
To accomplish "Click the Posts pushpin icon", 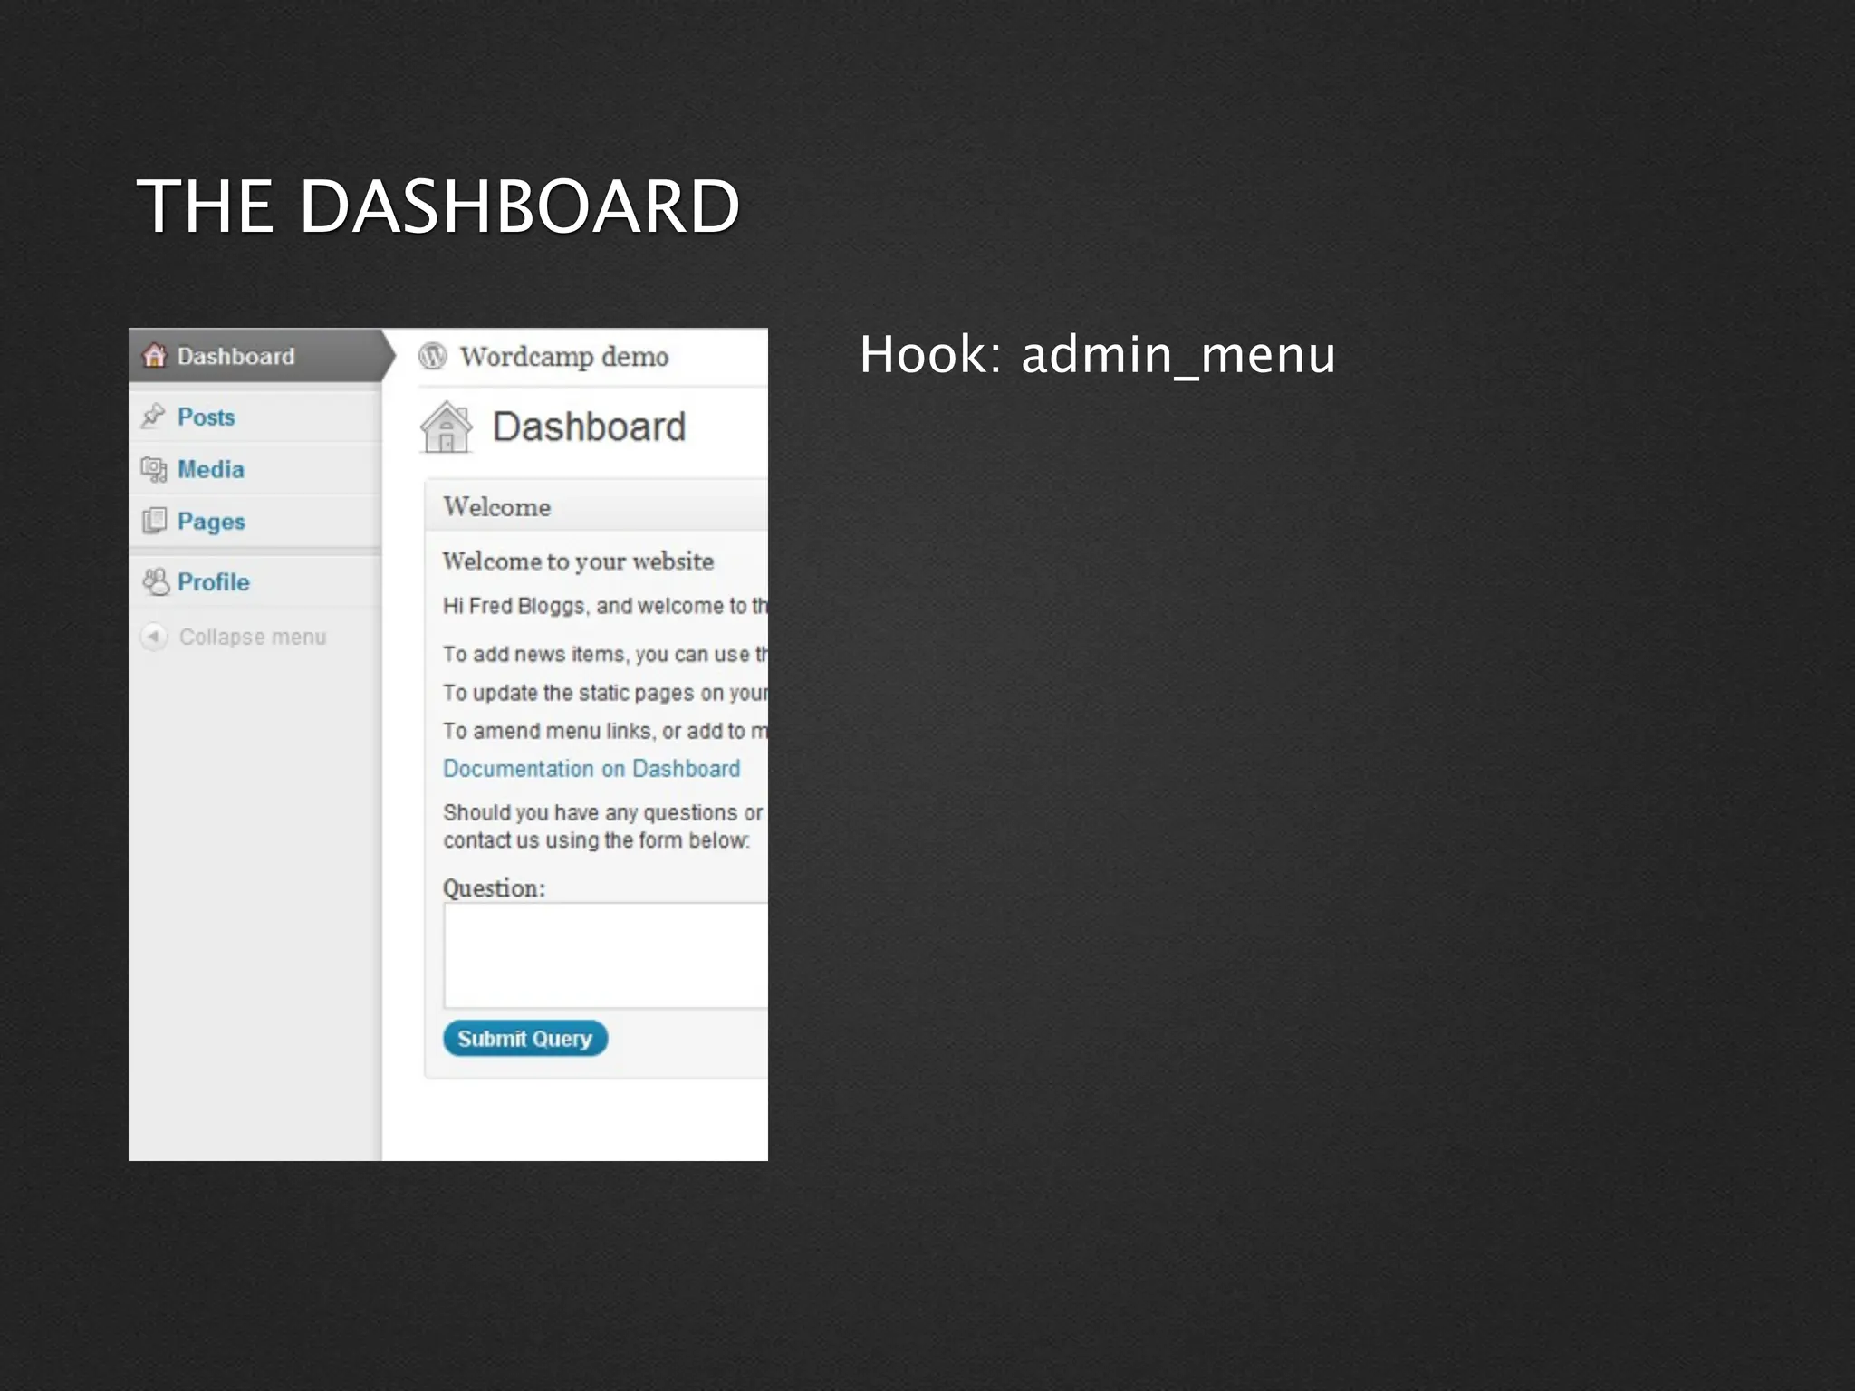I will pos(153,416).
